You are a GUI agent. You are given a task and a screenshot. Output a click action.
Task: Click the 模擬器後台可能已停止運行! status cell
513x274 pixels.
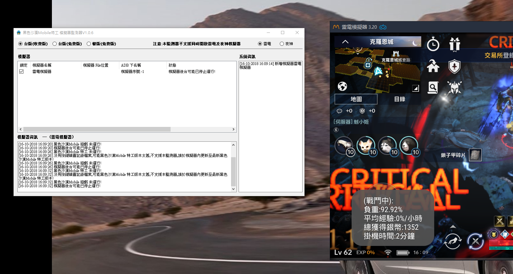pyautogui.click(x=192, y=72)
